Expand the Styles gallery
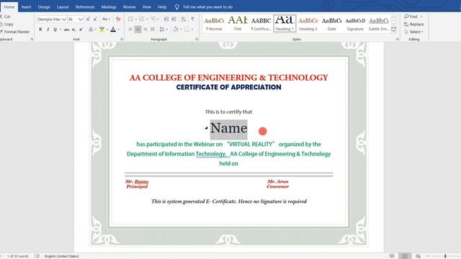This screenshot has height=259, width=461. pos(394,30)
